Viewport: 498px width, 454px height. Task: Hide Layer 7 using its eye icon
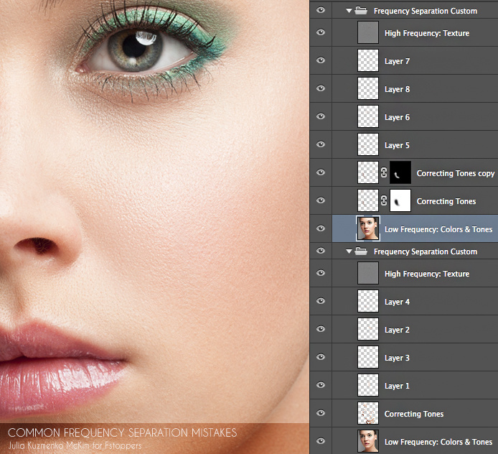coord(321,60)
